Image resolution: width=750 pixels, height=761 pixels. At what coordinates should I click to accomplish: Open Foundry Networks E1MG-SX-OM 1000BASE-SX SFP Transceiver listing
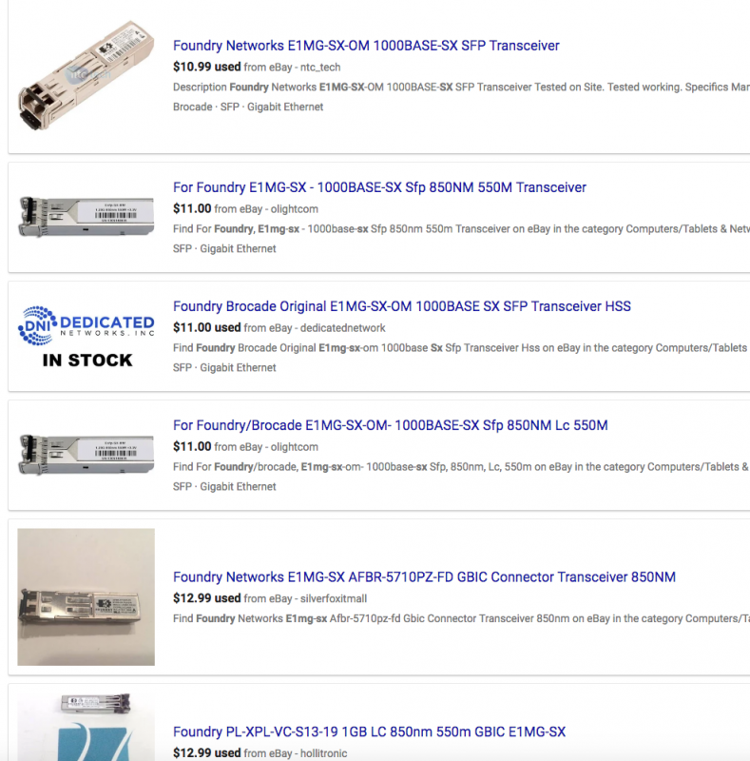(x=366, y=46)
